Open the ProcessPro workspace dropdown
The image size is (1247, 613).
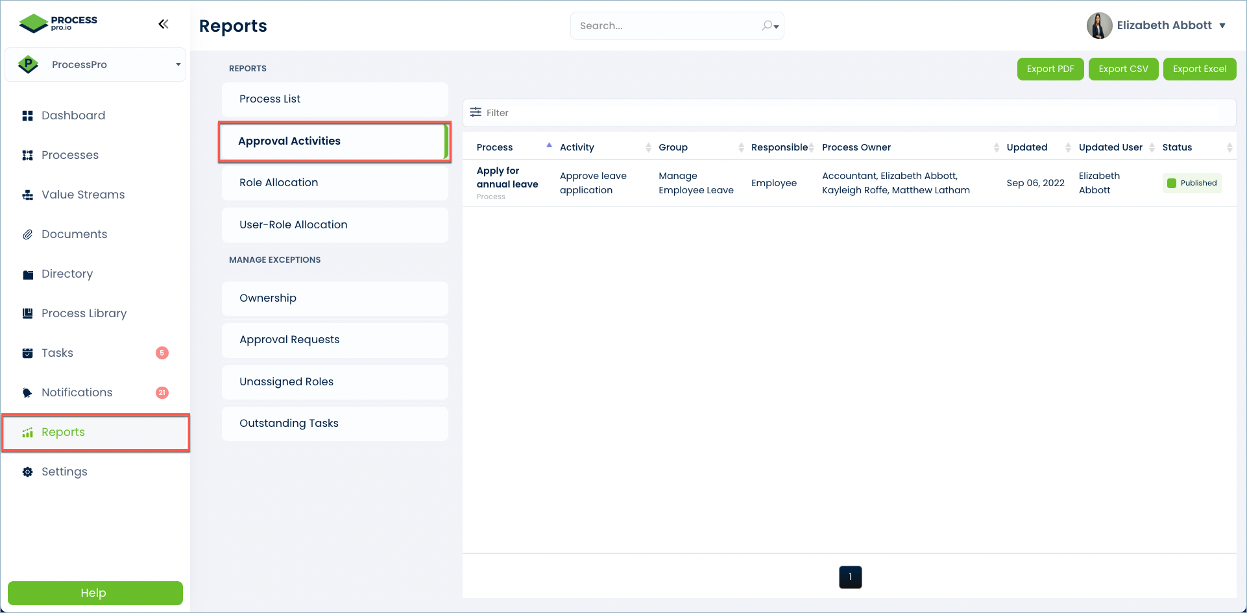point(95,64)
